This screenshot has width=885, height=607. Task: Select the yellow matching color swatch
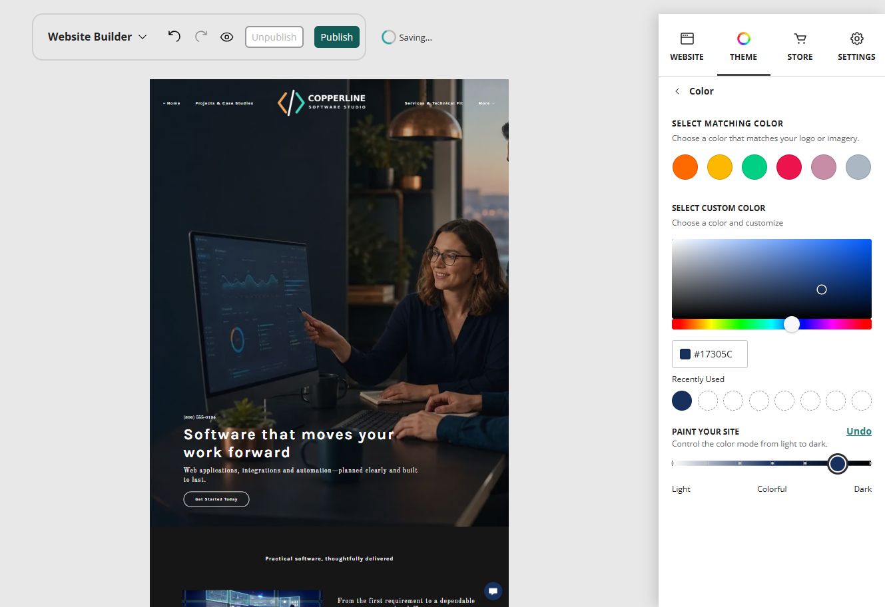(x=720, y=167)
